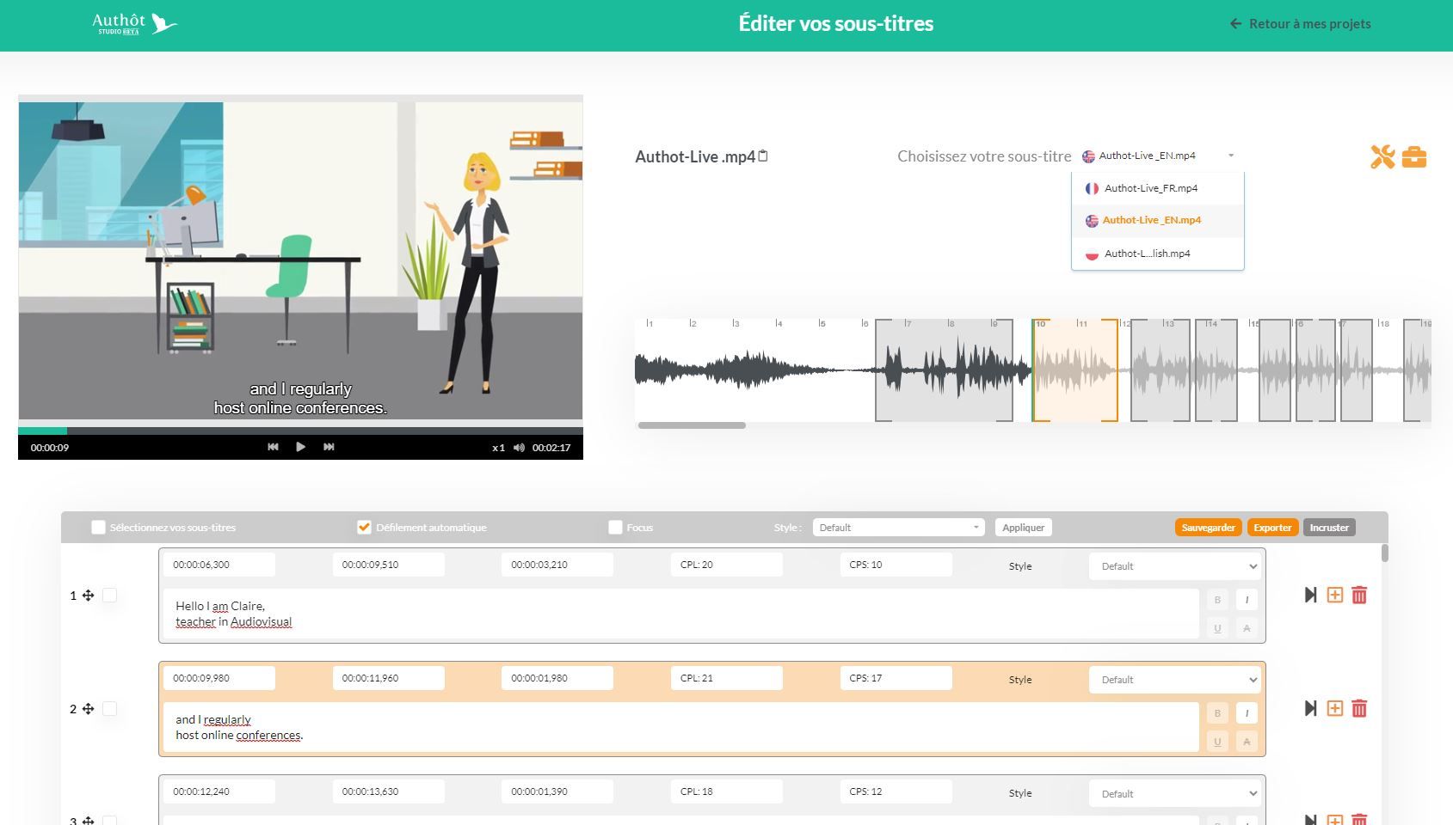Toggle strikethrough for the 'and I regularly' subtitle
This screenshot has height=825, width=1453.
point(1247,742)
